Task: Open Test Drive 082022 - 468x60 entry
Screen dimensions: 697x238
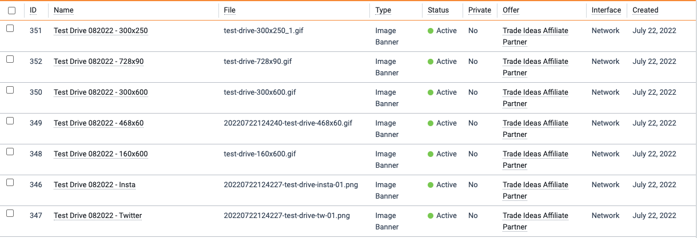Action: click(98, 123)
